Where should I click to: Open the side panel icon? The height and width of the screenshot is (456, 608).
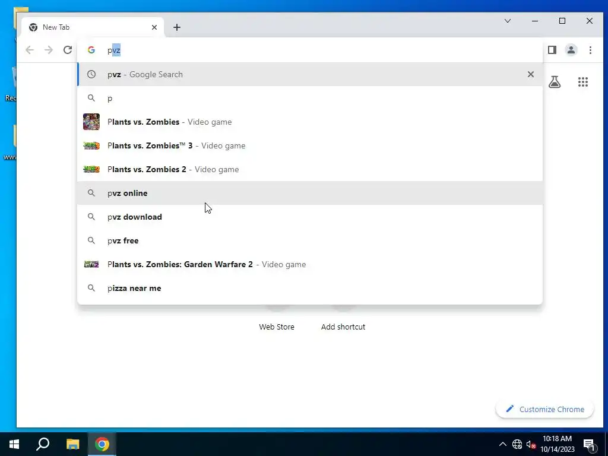(x=552, y=50)
